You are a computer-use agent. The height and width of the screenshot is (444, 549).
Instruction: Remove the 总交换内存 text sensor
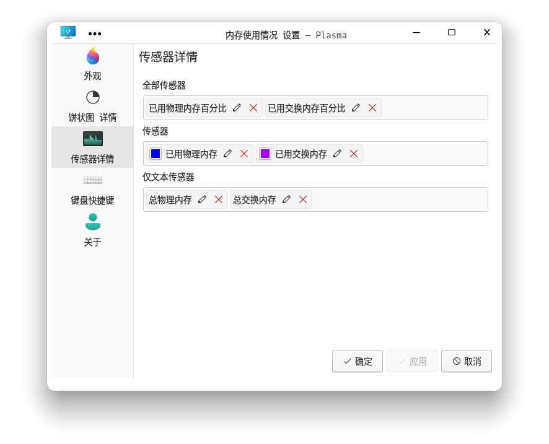[303, 199]
